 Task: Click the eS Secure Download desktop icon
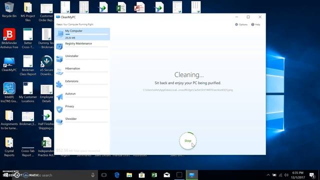(46, 65)
